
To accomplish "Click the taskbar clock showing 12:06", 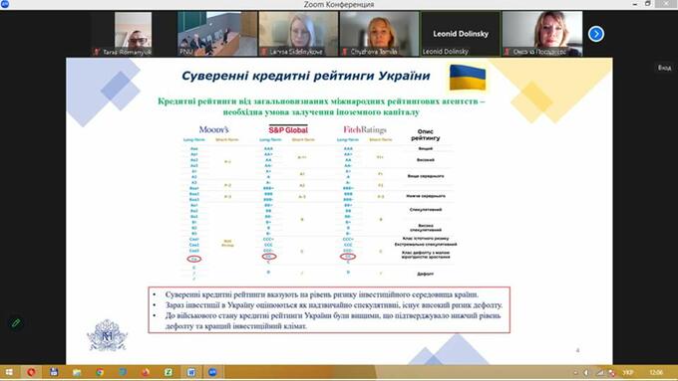I will coord(656,372).
